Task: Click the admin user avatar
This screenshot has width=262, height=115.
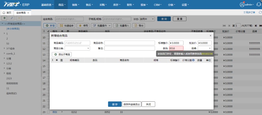Action: click(242, 5)
